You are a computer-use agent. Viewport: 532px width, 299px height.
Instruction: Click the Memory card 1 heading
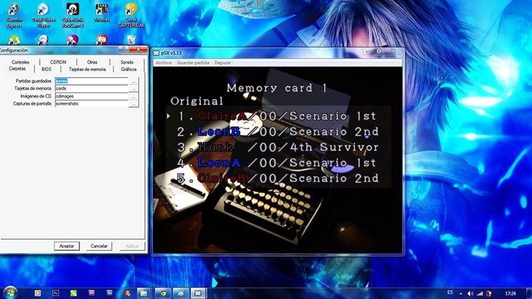[277, 88]
